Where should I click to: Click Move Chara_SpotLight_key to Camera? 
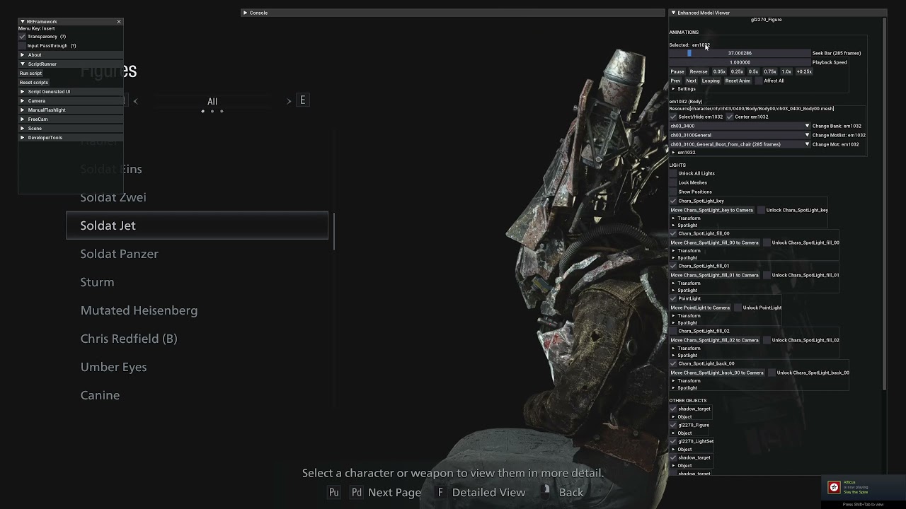(x=711, y=210)
